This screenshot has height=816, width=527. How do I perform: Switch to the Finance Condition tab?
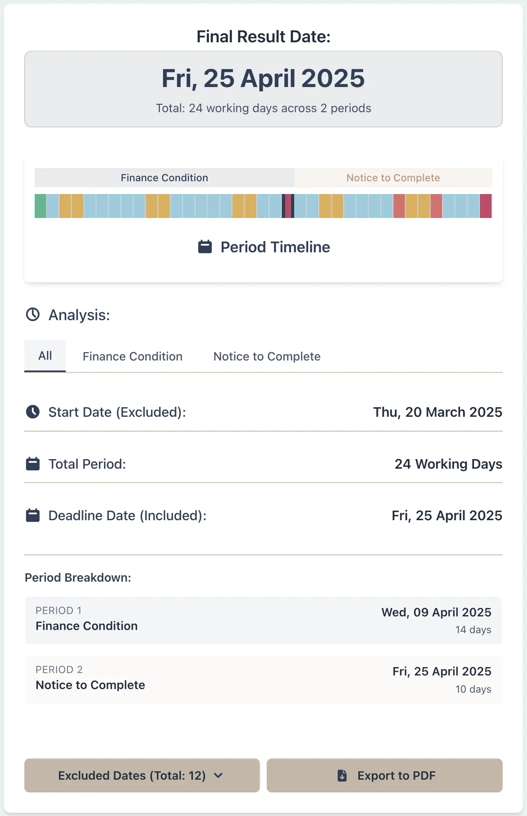click(132, 356)
